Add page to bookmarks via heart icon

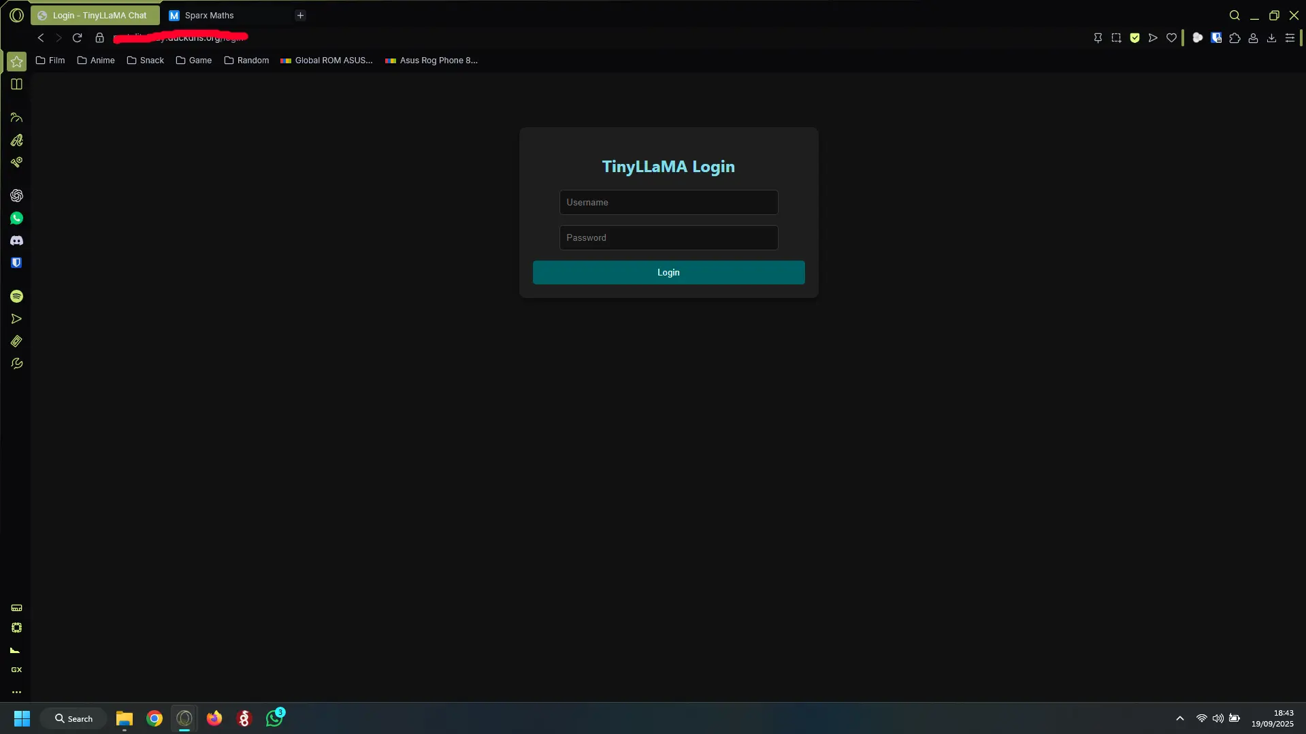1171,38
